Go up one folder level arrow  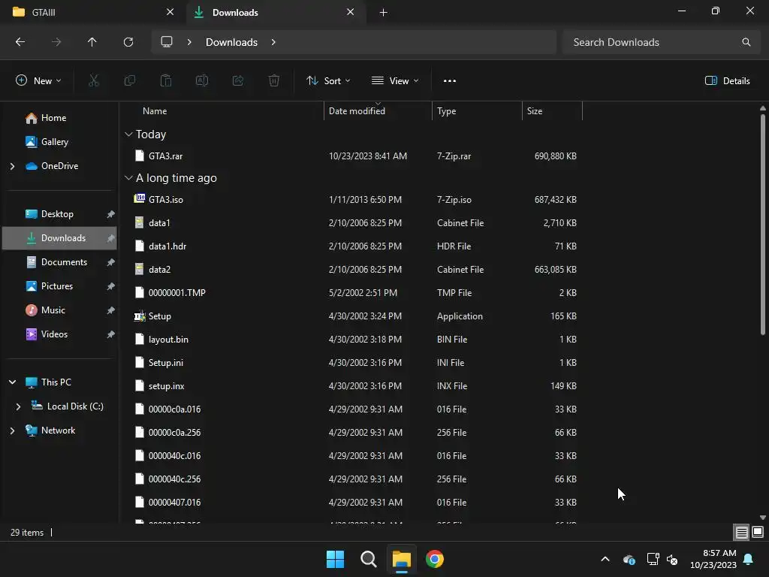pos(92,42)
